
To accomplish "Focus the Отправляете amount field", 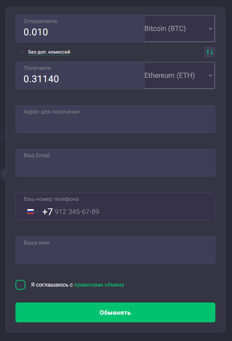I will (80, 29).
